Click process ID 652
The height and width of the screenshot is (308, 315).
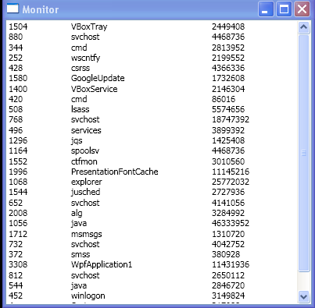(x=16, y=203)
